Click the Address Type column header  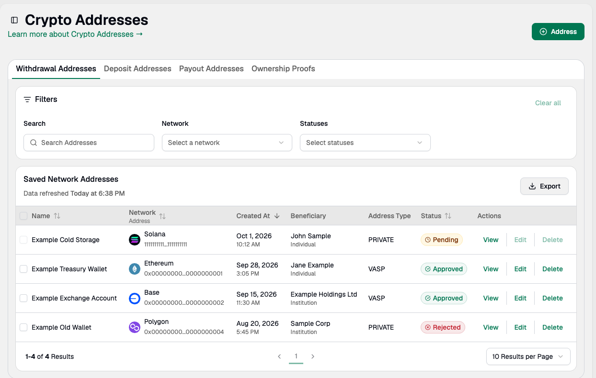[x=390, y=216]
